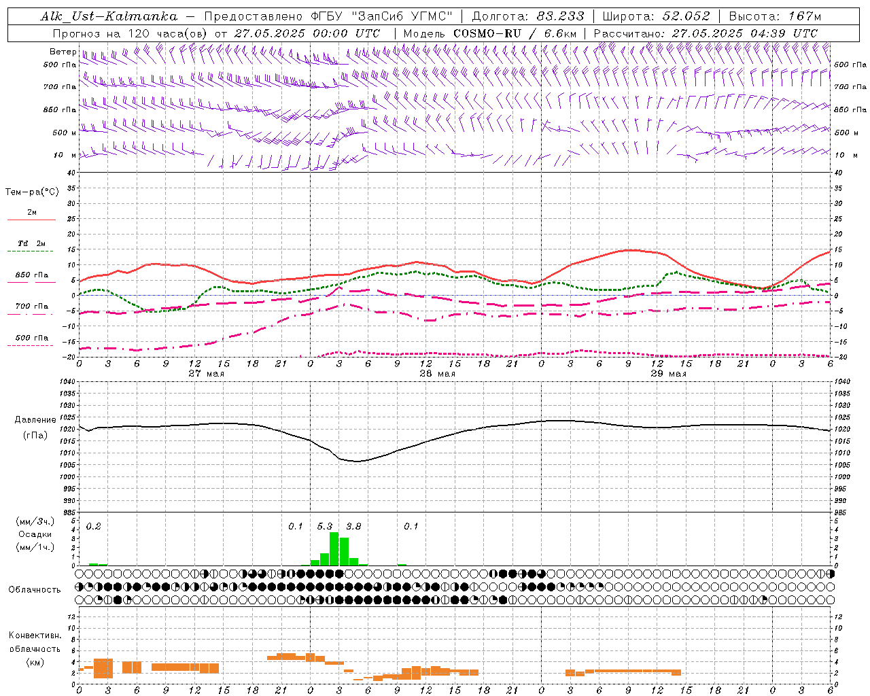Click the red line sample under 2м legend
870x696 pixels.
(x=32, y=220)
